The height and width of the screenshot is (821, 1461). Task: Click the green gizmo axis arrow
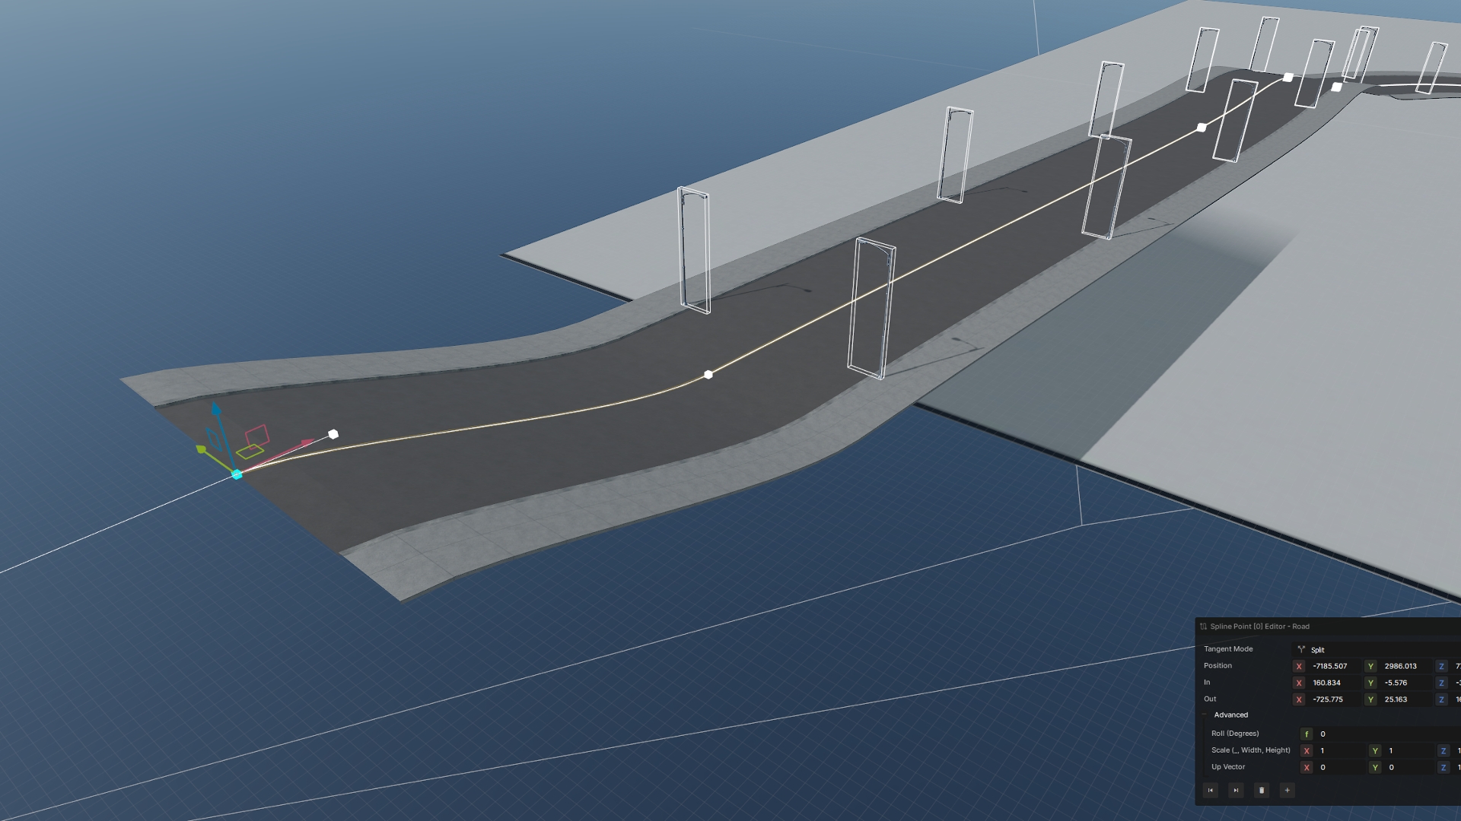[x=202, y=450]
